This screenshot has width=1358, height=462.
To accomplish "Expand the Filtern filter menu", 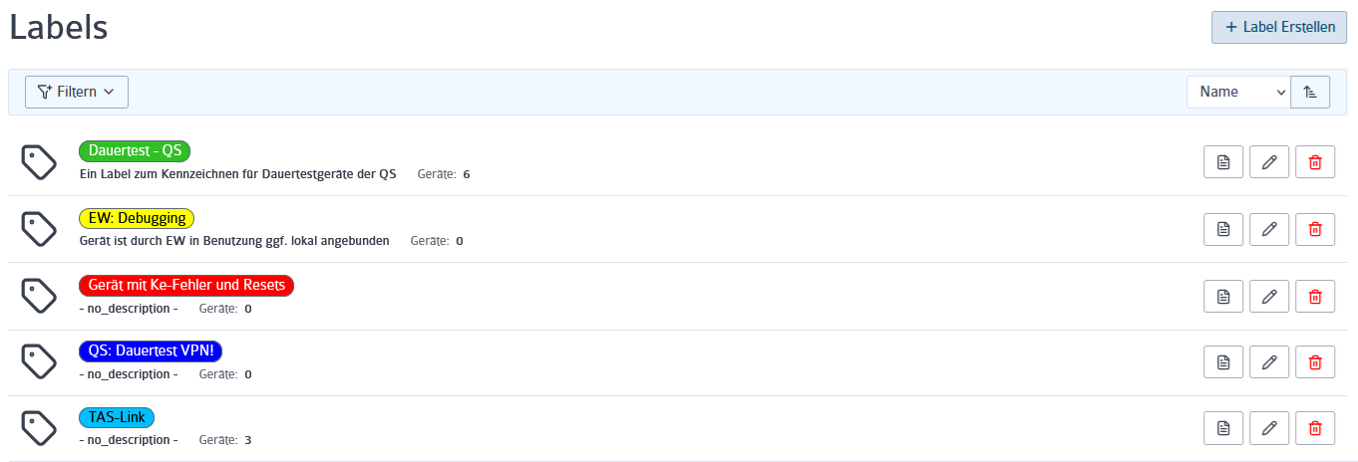I will [x=77, y=92].
